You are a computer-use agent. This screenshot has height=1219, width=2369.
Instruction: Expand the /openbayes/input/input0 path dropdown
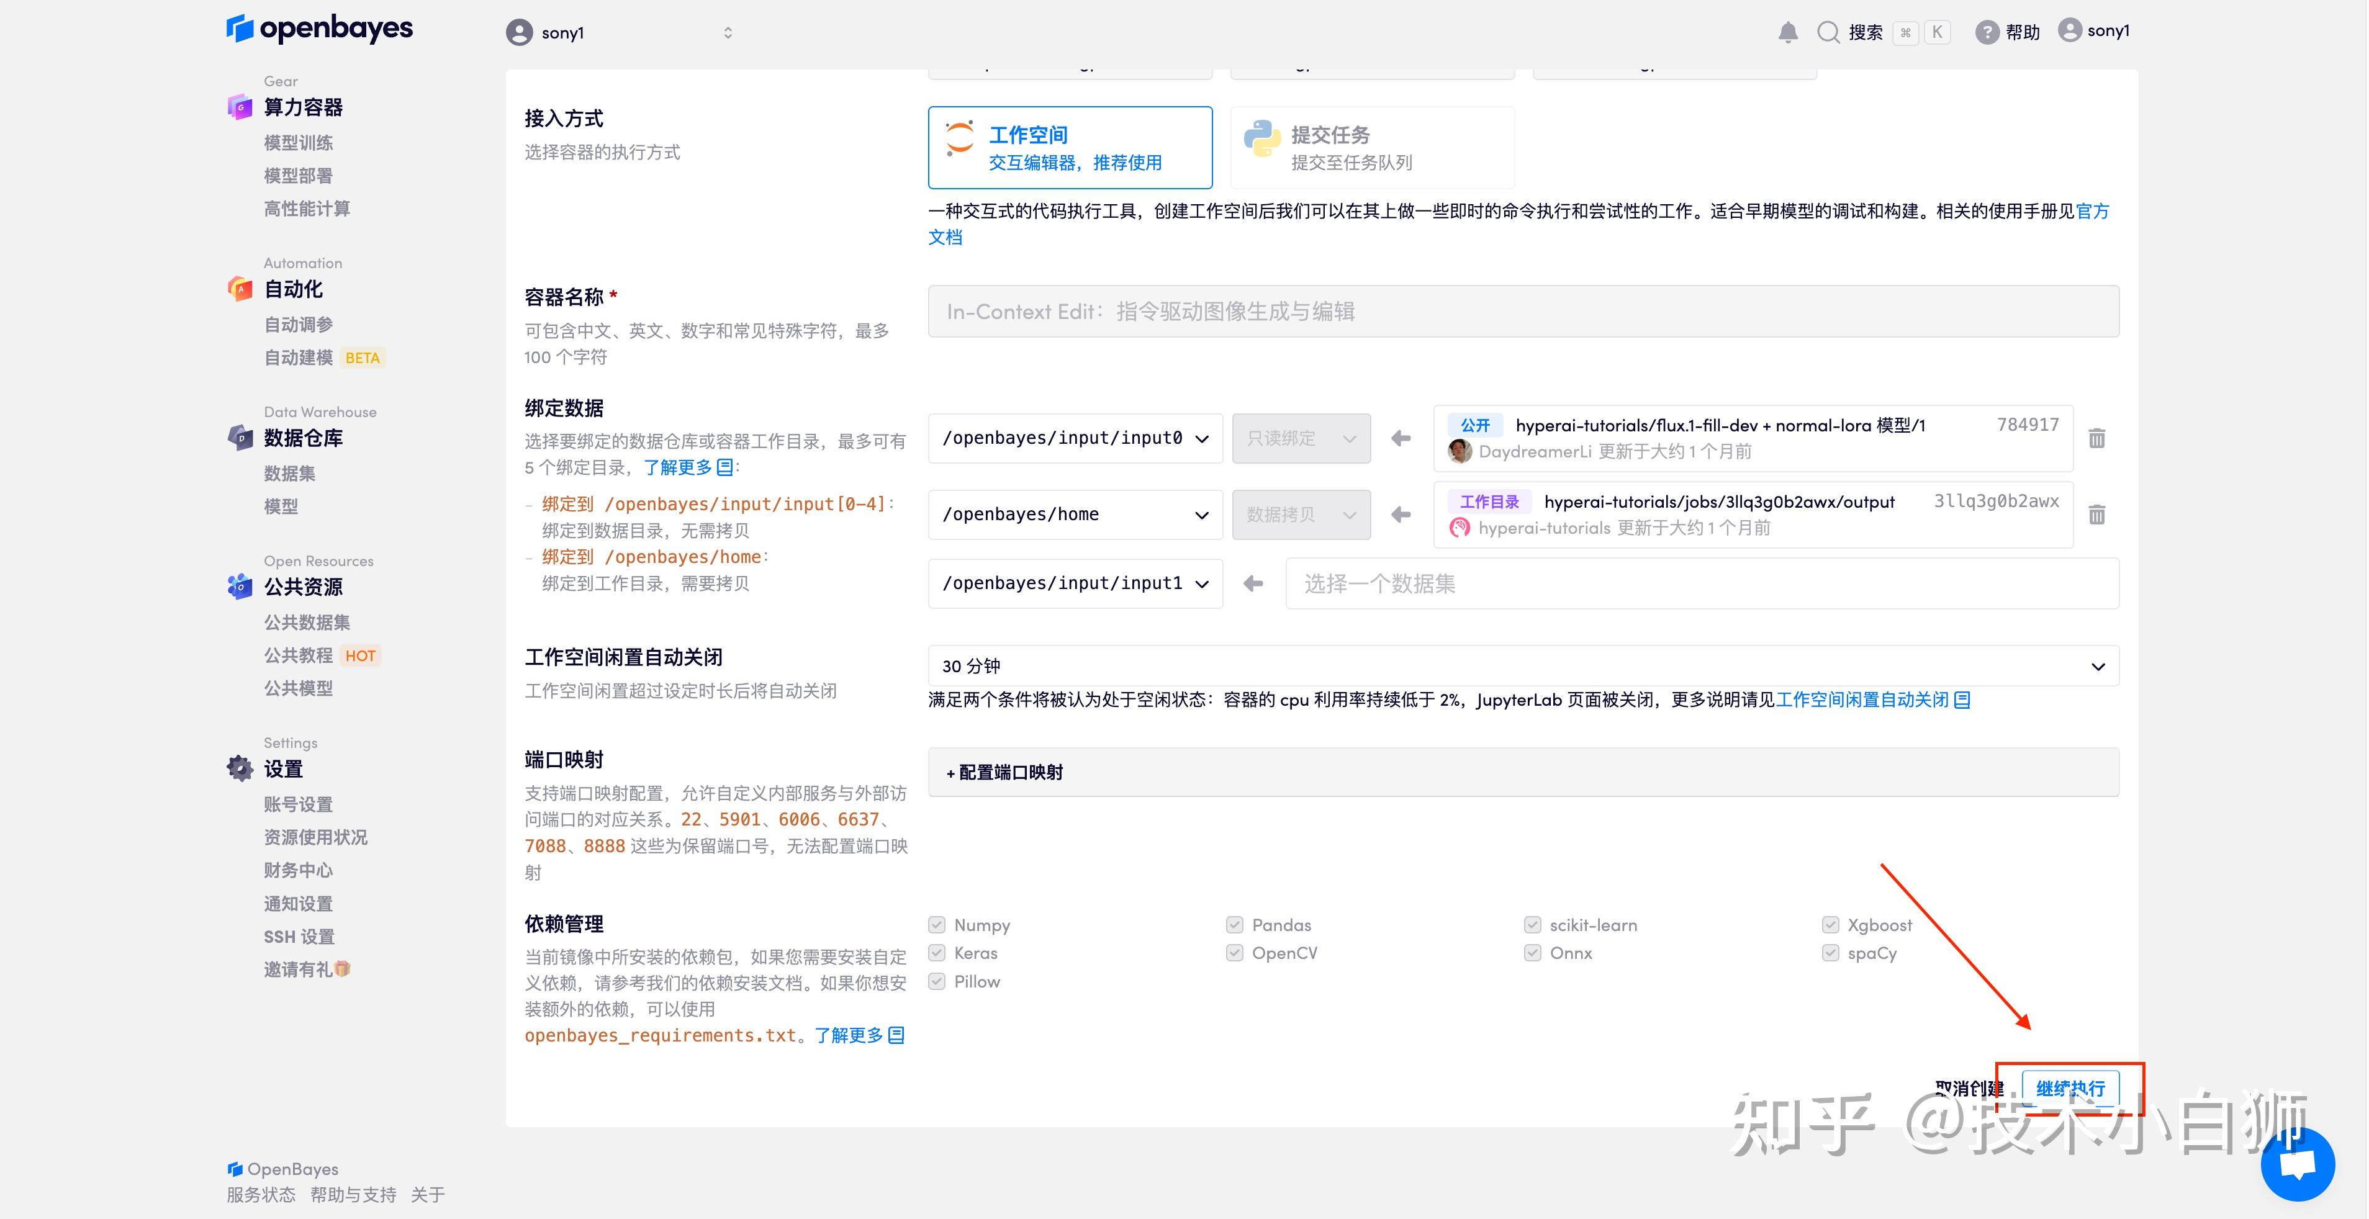point(1201,439)
